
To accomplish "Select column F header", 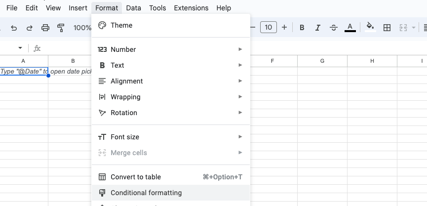I will click(272, 61).
